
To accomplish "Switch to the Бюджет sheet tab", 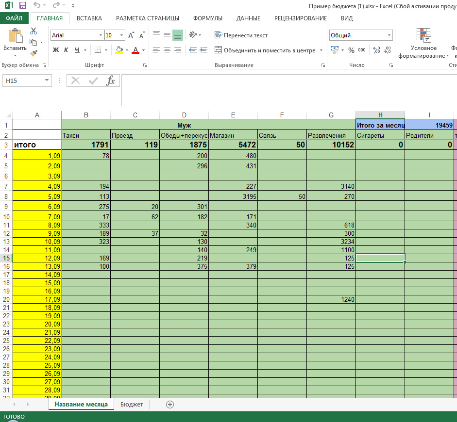I will tap(132, 404).
